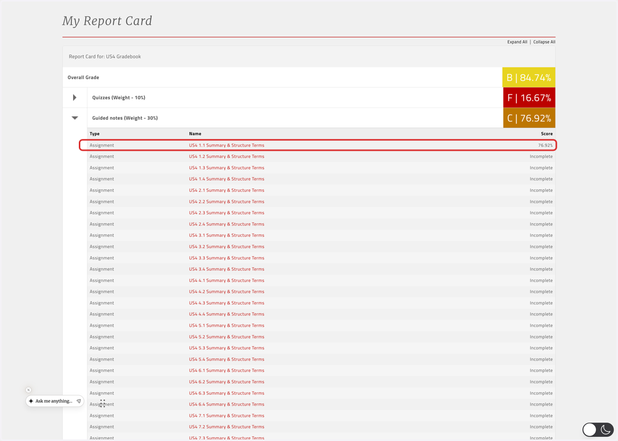The height and width of the screenshot is (441, 618).
Task: Open US4 1.1 Summary & Structure Terms
Action: coord(227,145)
